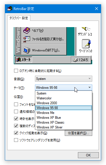Enable ログオン時に自動的に起動する checkbox
106x165 pixels.
[x=16, y=71]
